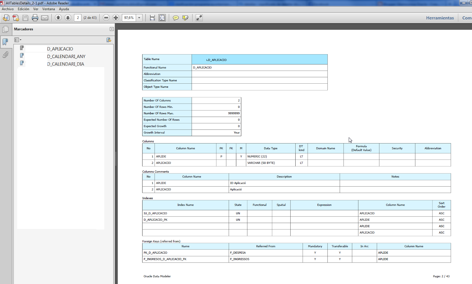The height and width of the screenshot is (284, 472).
Task: Add a sticky note comment
Action: pyautogui.click(x=176, y=18)
